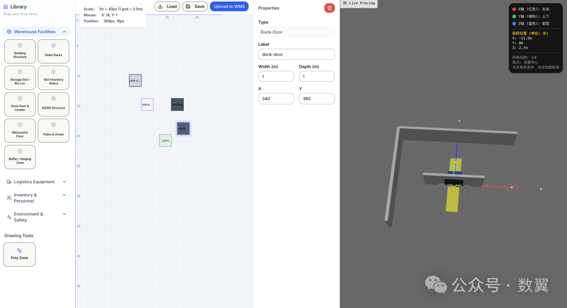Screen dimensions: 567x308
Task: Click the yellow dock leveler in 3D preview
Action: pos(453,198)
